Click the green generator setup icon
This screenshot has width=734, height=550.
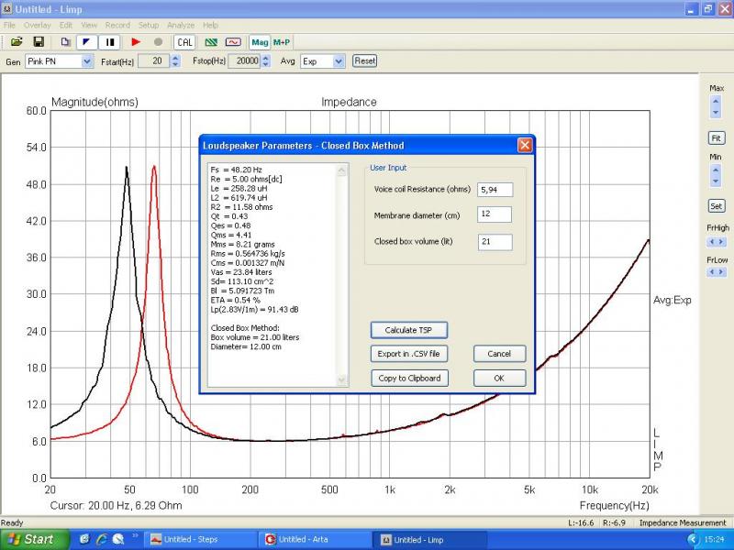(x=211, y=42)
